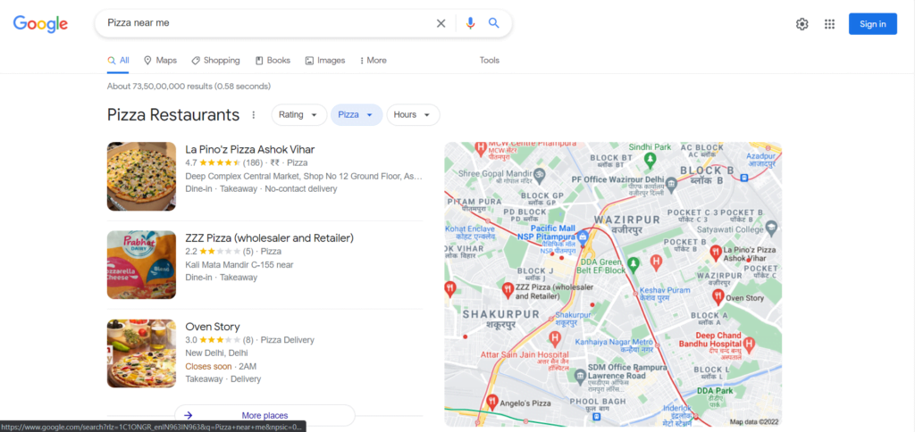Click Attar Sain Jain Hospital marker
Image resolution: width=915 pixels, height=432 pixels.
[x=555, y=337]
